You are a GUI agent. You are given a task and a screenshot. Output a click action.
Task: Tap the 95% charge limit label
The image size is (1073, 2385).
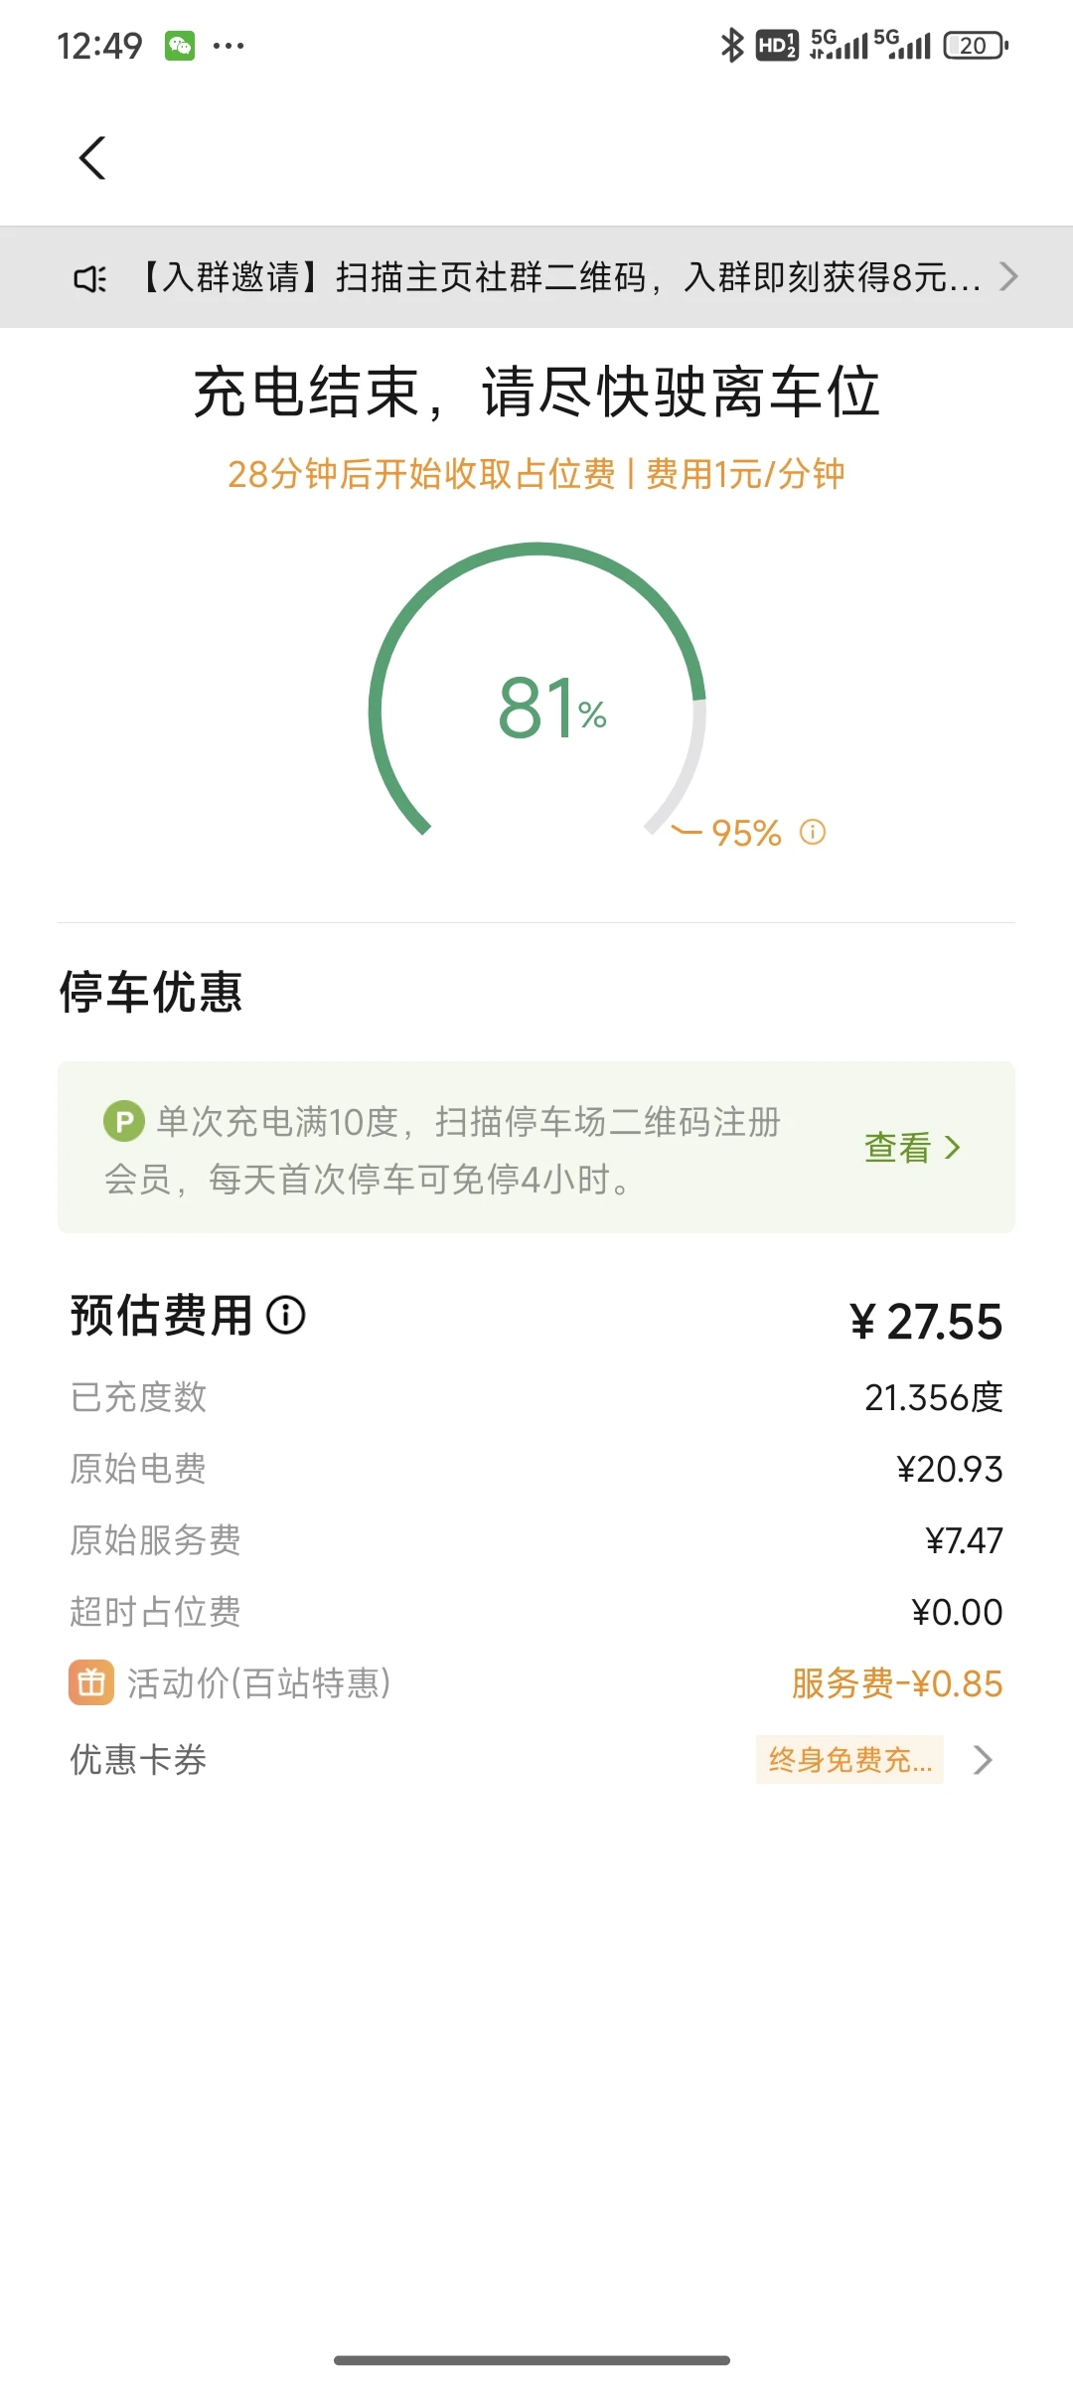746,833
